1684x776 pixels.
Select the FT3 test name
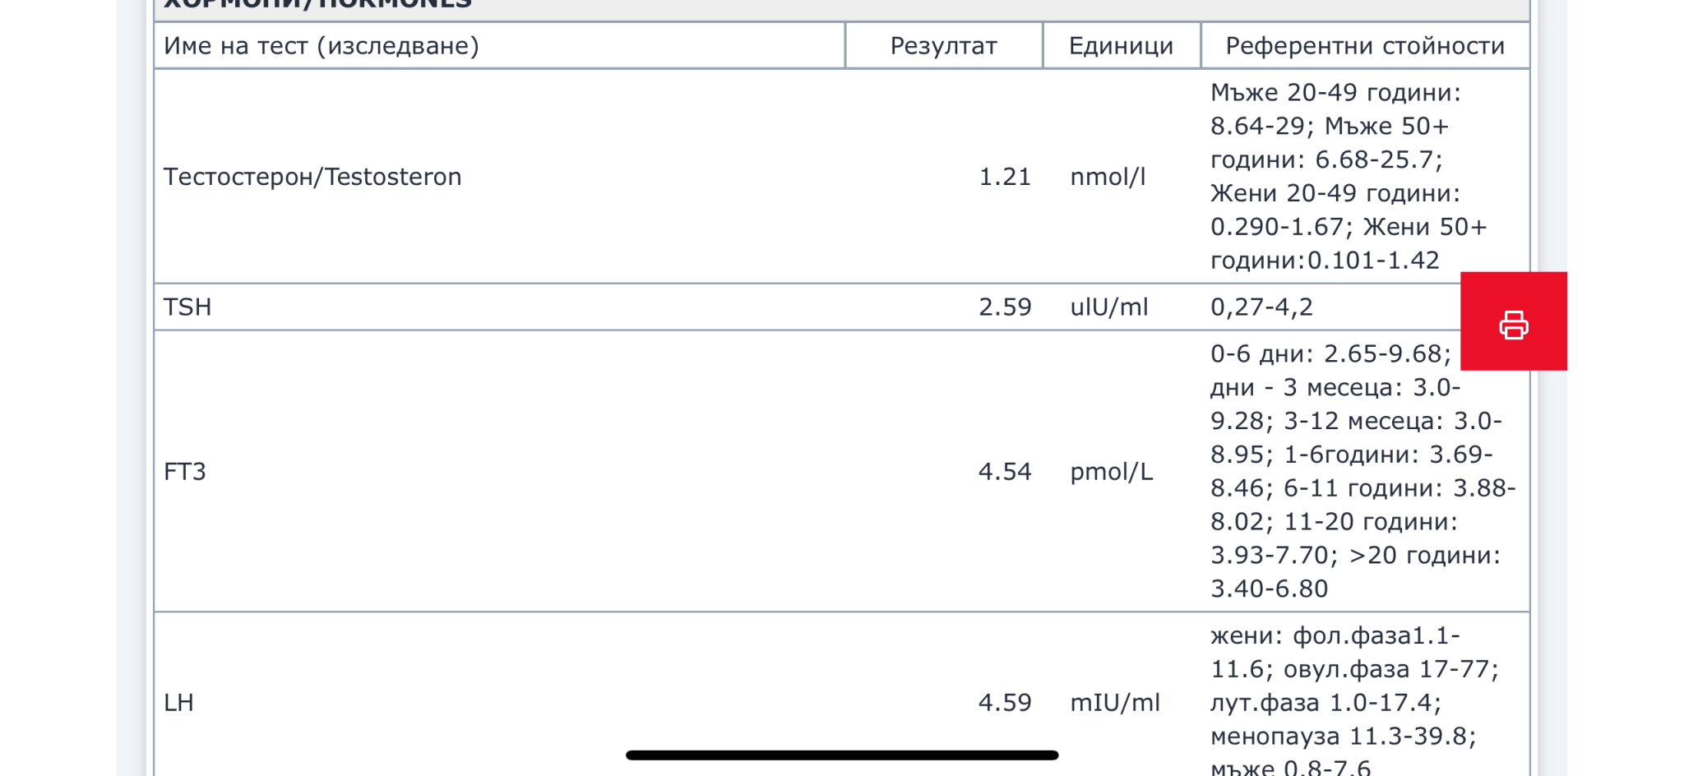point(185,471)
